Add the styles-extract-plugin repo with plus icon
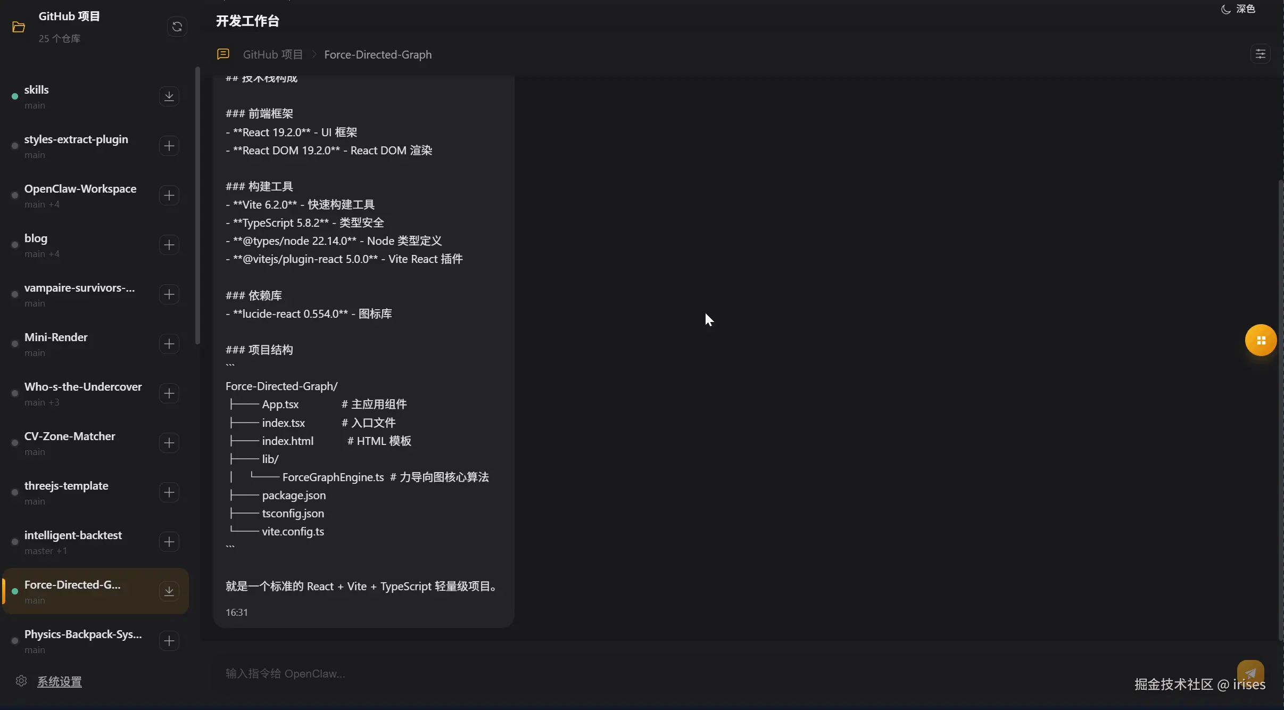The width and height of the screenshot is (1284, 710). tap(169, 146)
